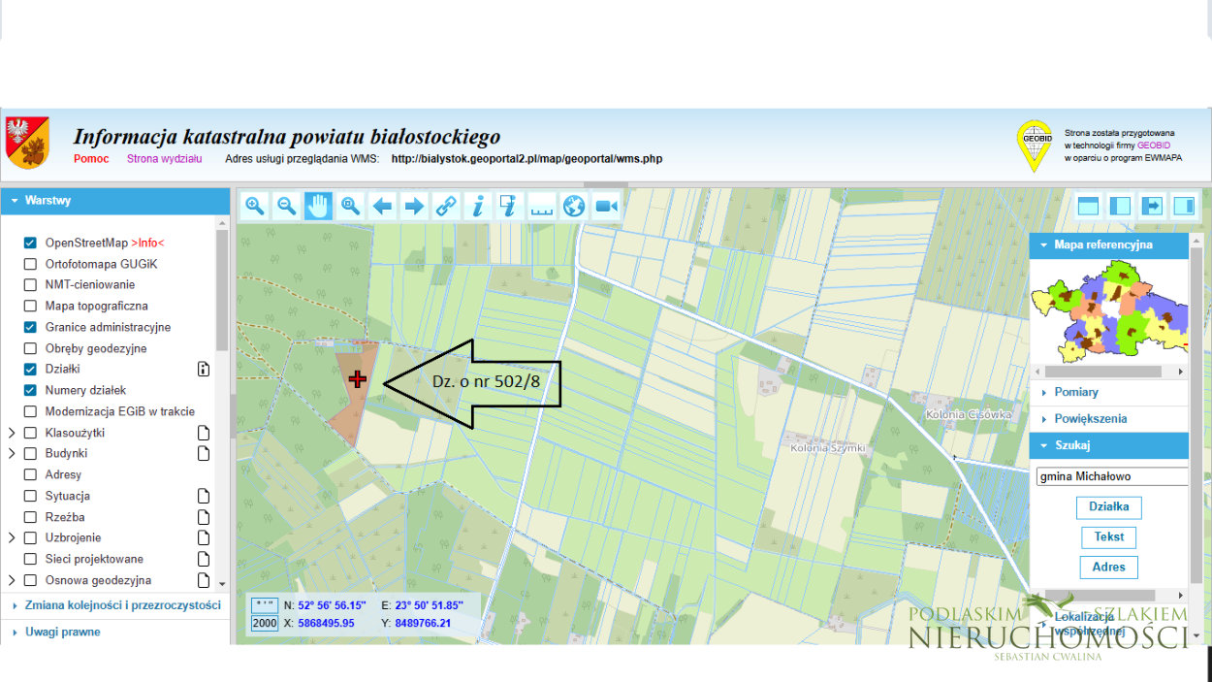Open the page icon next to Sieci projektowane
The width and height of the screenshot is (1212, 682).
pos(204,559)
